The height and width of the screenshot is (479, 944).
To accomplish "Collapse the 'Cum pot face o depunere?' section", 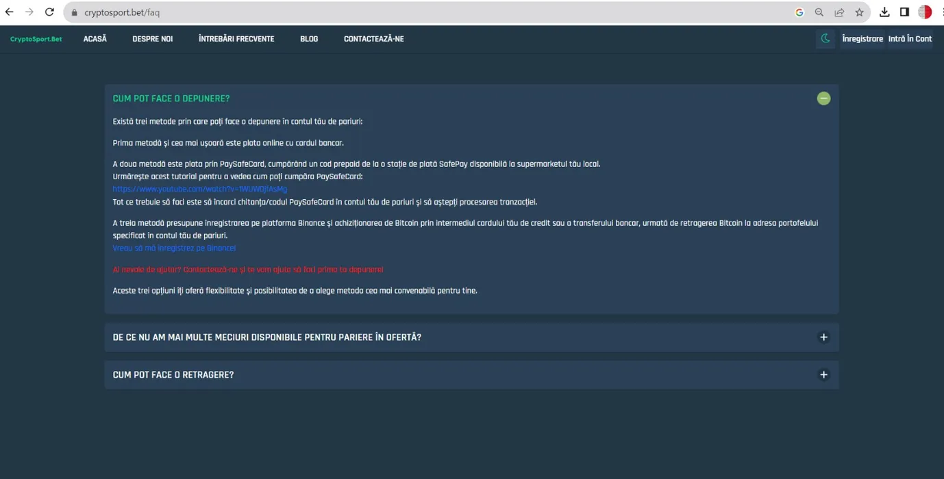I will (x=823, y=99).
